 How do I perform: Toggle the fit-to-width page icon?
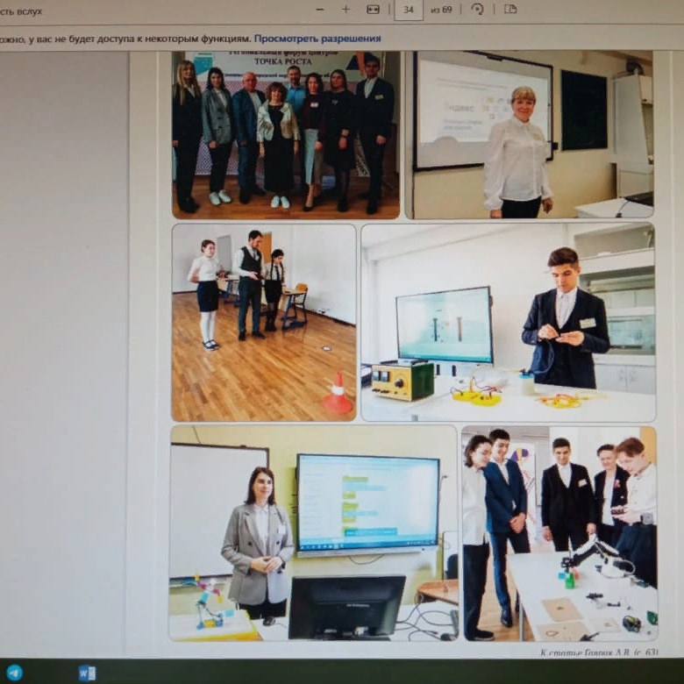(x=373, y=9)
